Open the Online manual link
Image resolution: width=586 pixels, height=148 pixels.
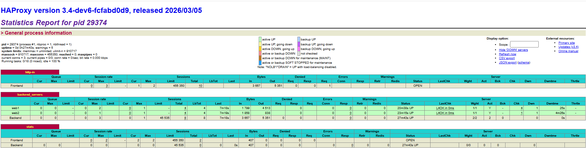(568, 51)
